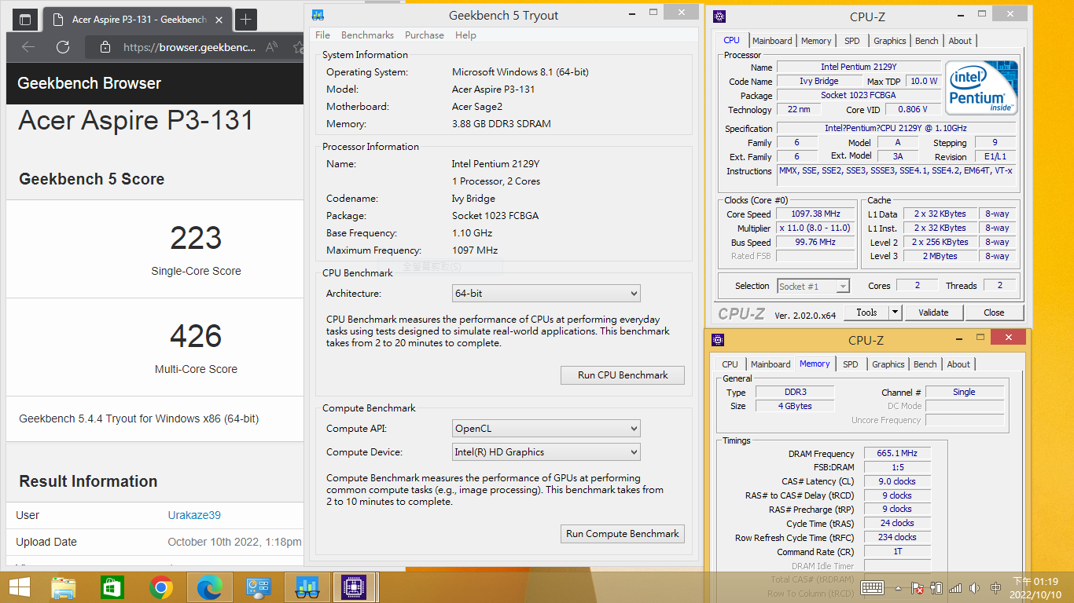Open taskbar clock showing 01:19
Image resolution: width=1074 pixels, height=603 pixels.
click(x=1035, y=588)
